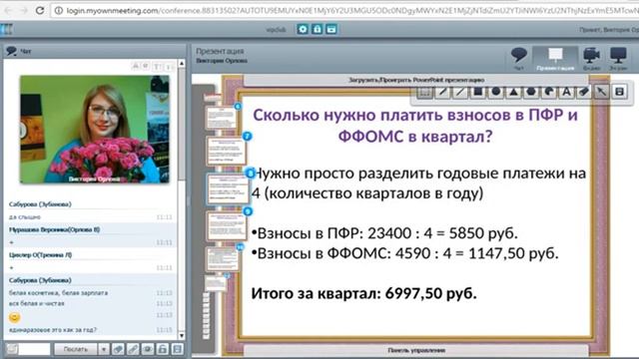
Task: Click the Послать send button
Action: 76,349
